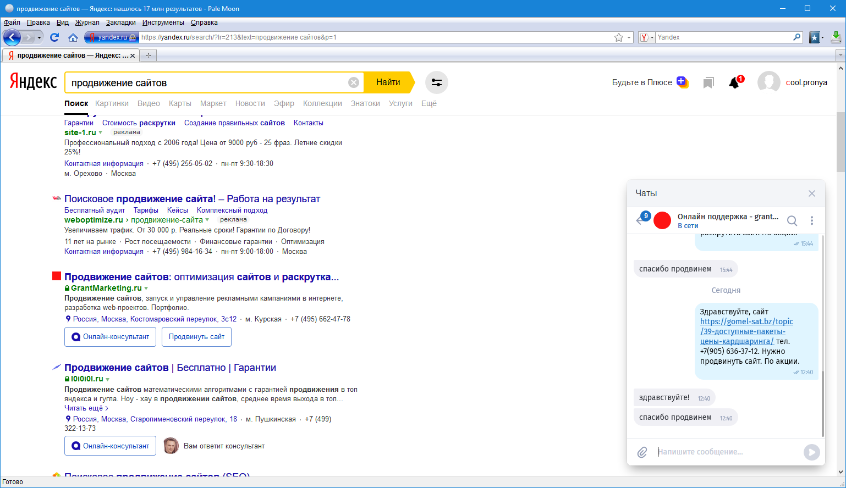Expand the GrantMarketing.ru result arrow

pos(146,288)
